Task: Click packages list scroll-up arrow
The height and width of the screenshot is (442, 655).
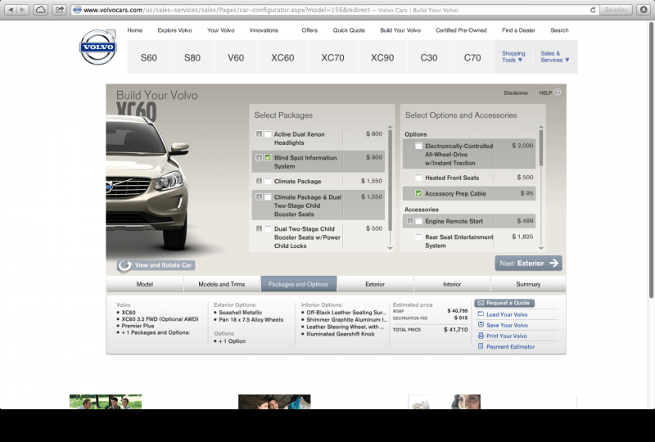Action: 391,127
